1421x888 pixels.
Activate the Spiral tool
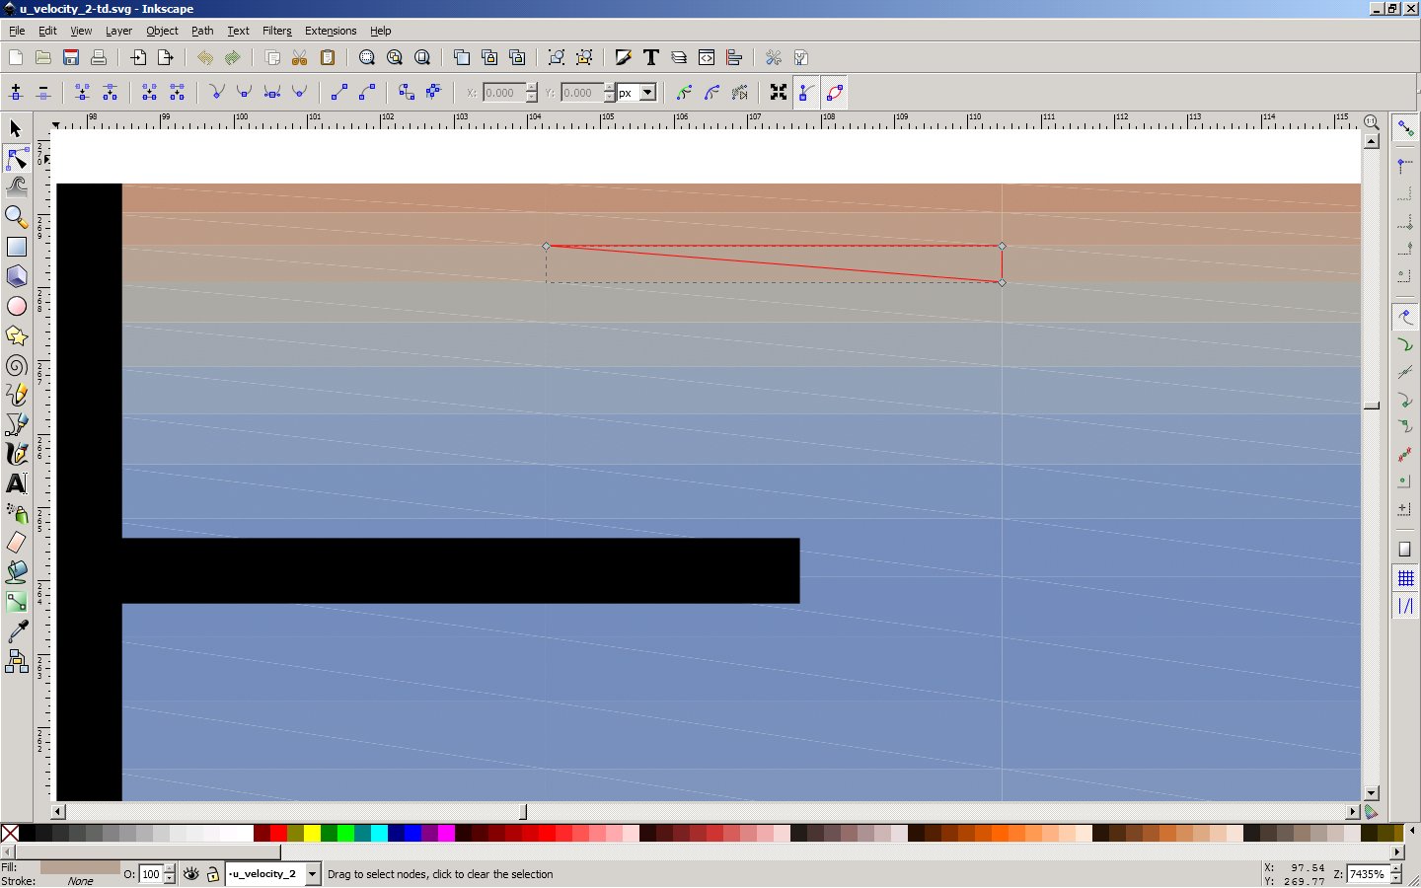(x=17, y=366)
